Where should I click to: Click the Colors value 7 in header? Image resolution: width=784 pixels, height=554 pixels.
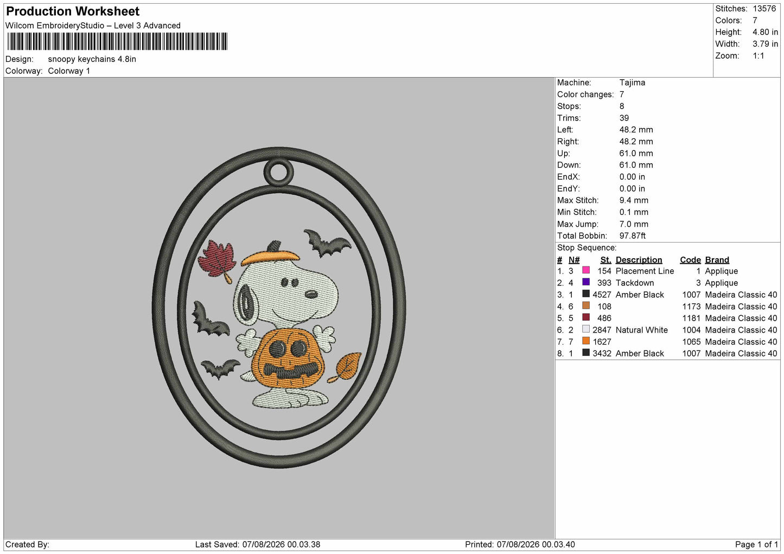point(755,21)
